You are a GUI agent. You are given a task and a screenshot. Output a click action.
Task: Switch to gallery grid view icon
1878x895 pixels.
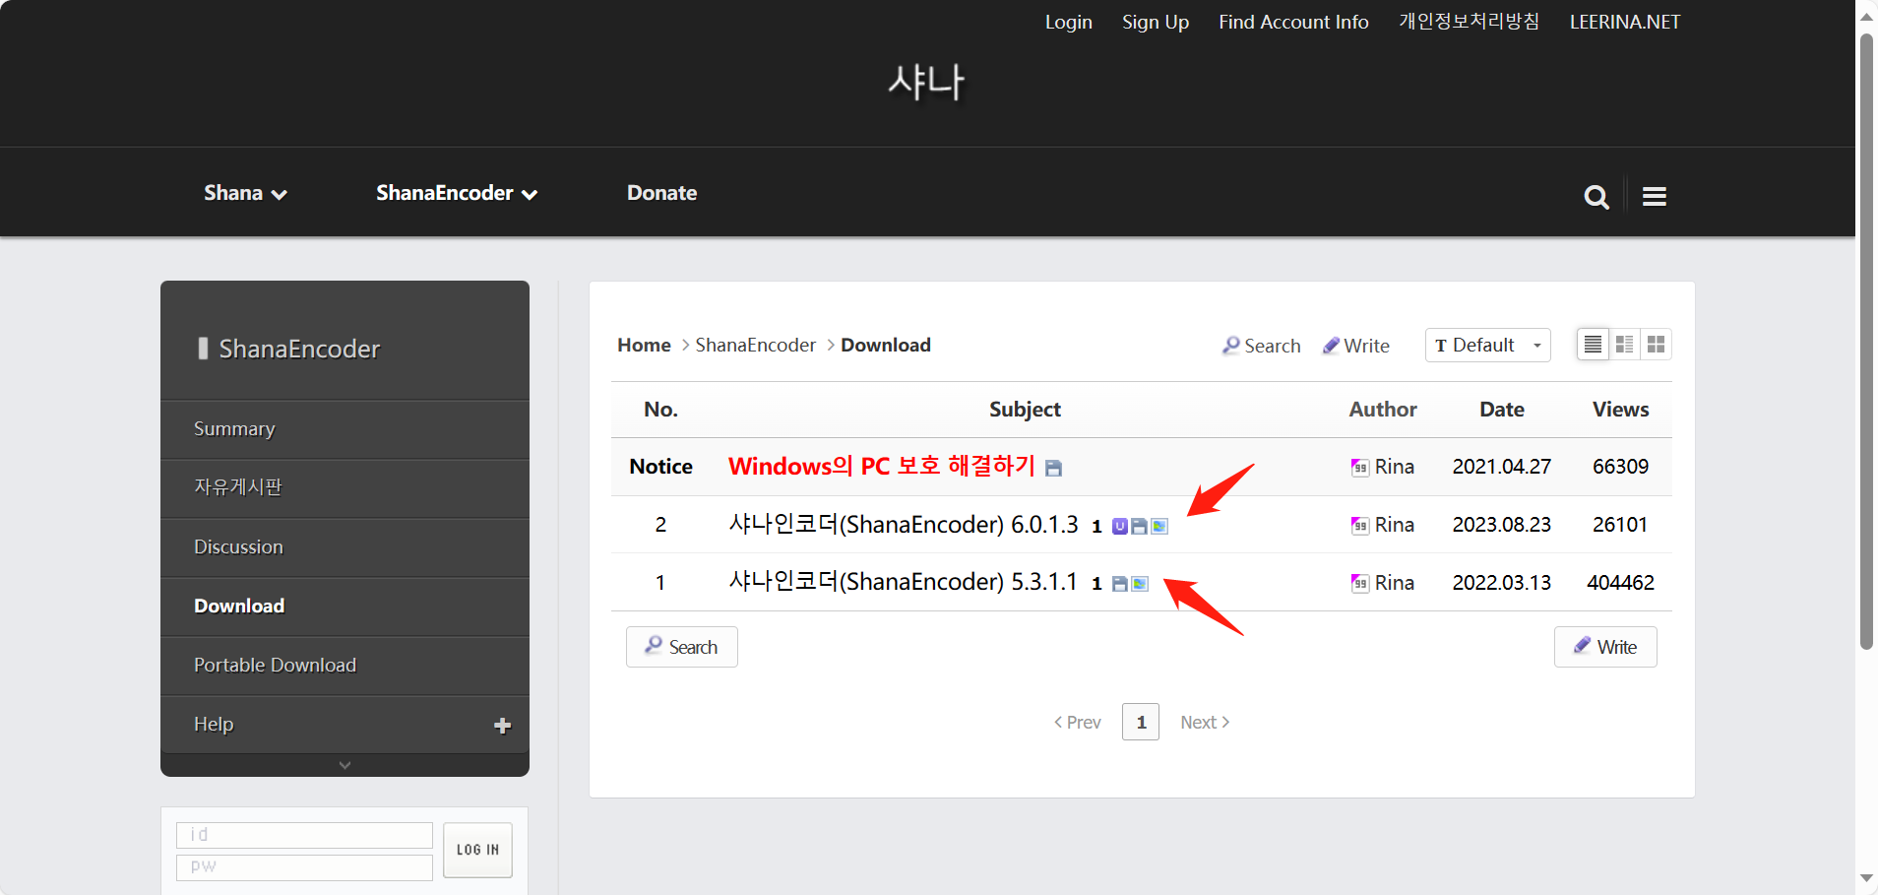point(1656,345)
